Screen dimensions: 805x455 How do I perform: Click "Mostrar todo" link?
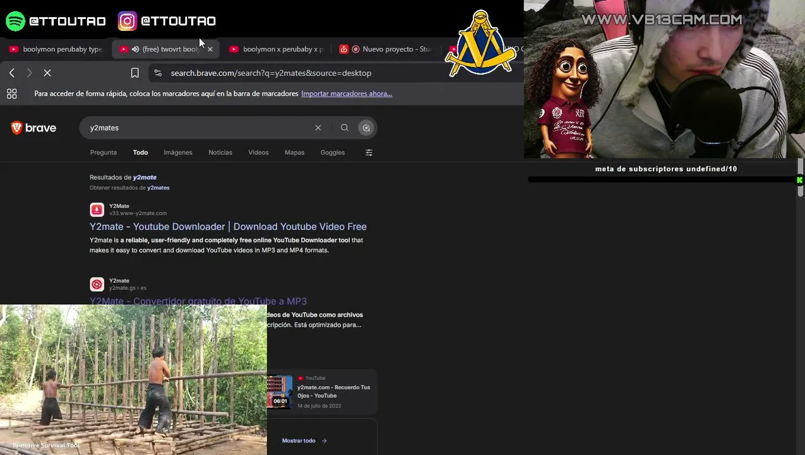pyautogui.click(x=304, y=440)
